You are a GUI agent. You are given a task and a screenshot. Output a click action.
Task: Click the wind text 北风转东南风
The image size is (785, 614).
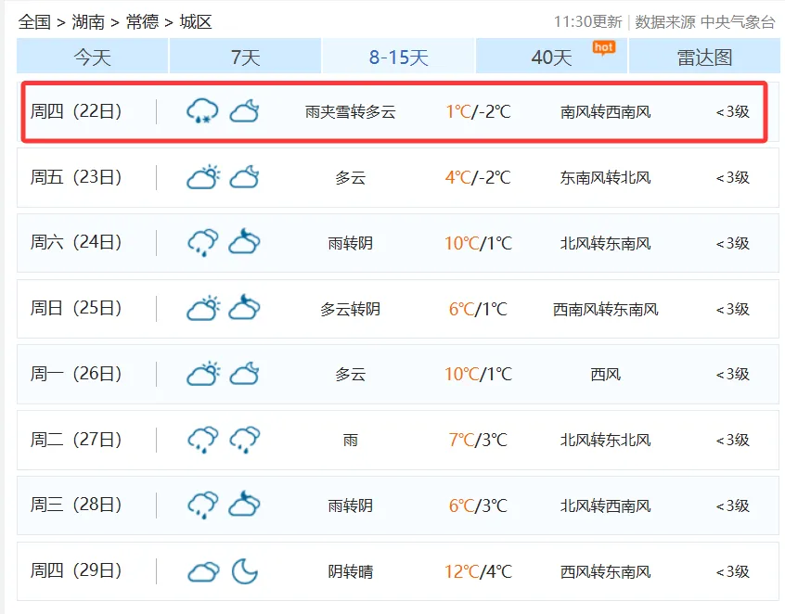[605, 243]
